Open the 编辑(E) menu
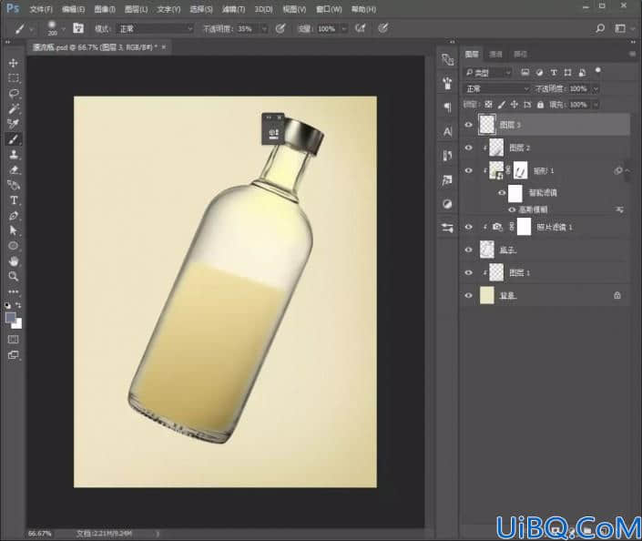 73,8
